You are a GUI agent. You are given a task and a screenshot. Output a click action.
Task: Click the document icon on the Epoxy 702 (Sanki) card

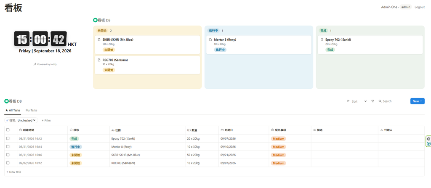point(322,40)
